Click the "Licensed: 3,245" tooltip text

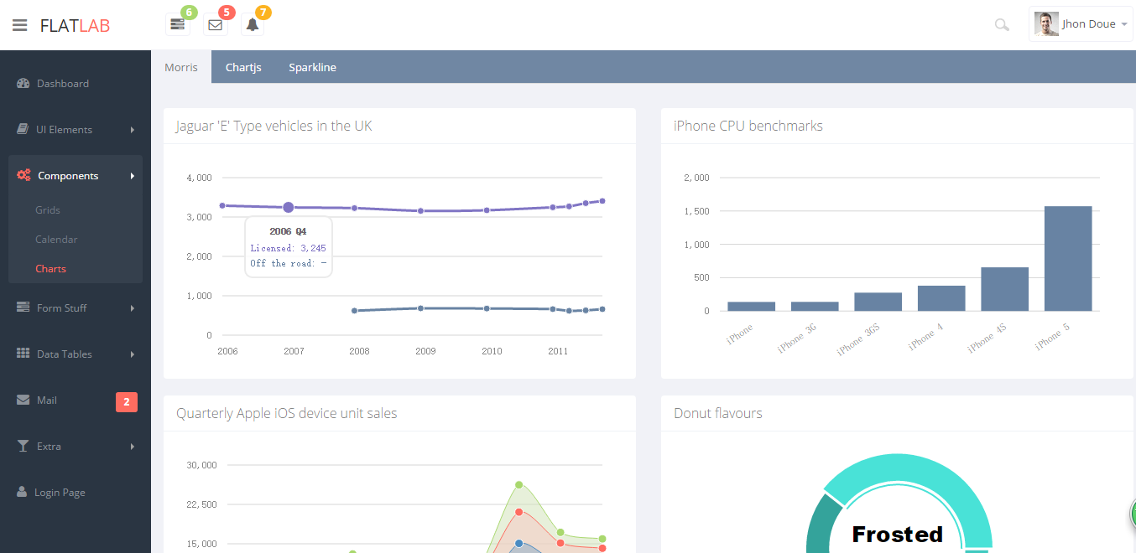click(x=288, y=248)
